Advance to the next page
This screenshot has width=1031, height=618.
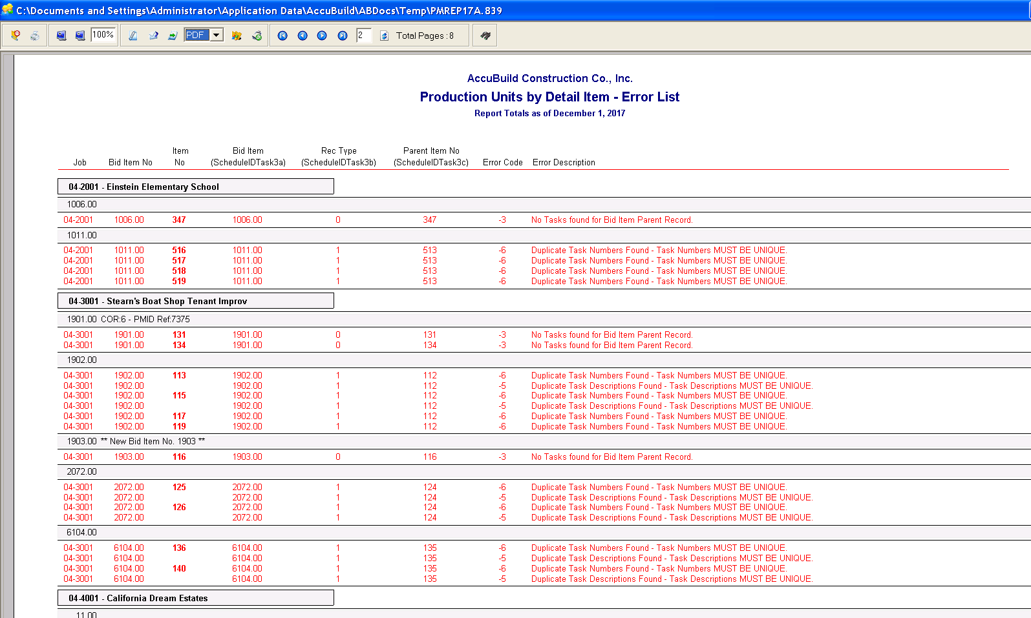coord(322,36)
